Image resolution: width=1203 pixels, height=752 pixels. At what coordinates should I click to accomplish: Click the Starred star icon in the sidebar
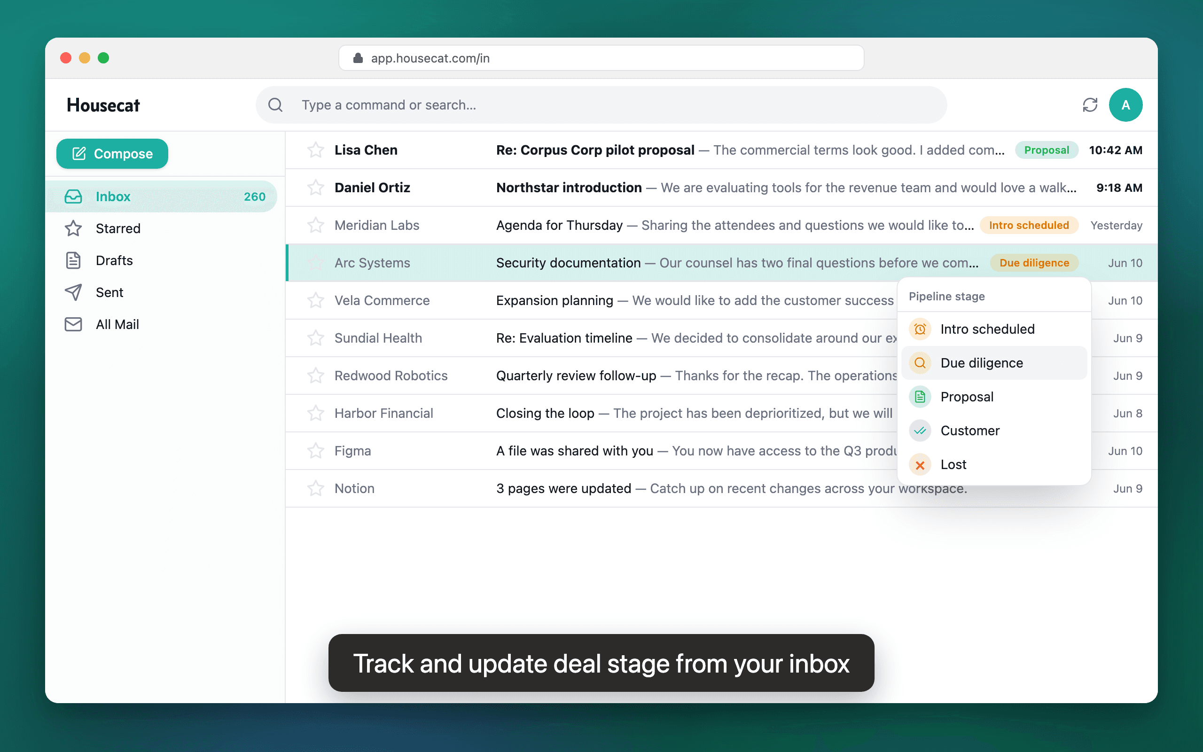click(x=73, y=228)
